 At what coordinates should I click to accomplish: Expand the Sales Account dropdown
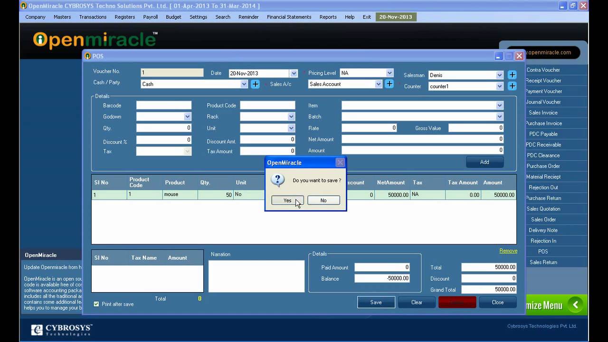click(x=379, y=84)
